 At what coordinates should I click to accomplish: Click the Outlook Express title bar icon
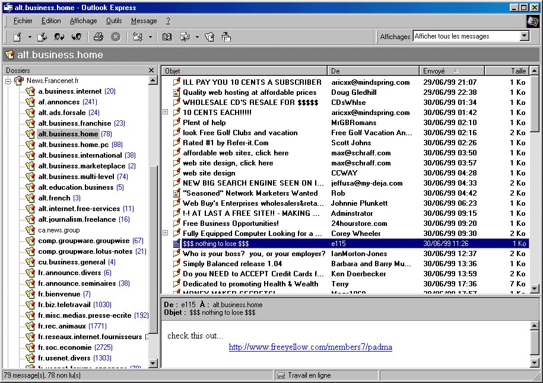click(x=8, y=7)
